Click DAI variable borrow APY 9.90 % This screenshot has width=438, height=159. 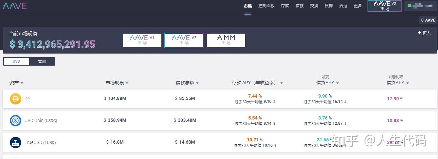(x=325, y=96)
